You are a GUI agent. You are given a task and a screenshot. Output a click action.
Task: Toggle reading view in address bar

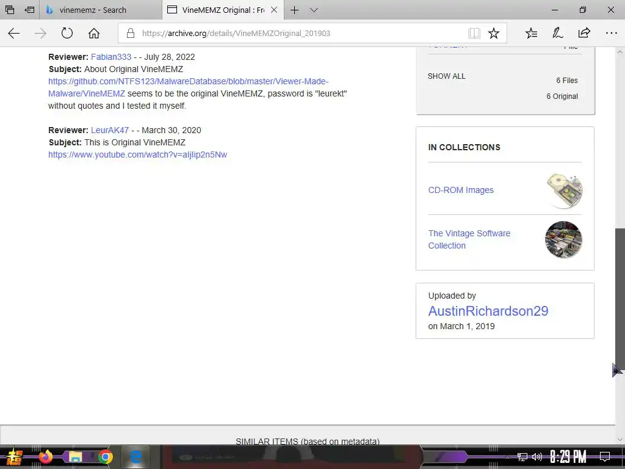click(x=474, y=33)
